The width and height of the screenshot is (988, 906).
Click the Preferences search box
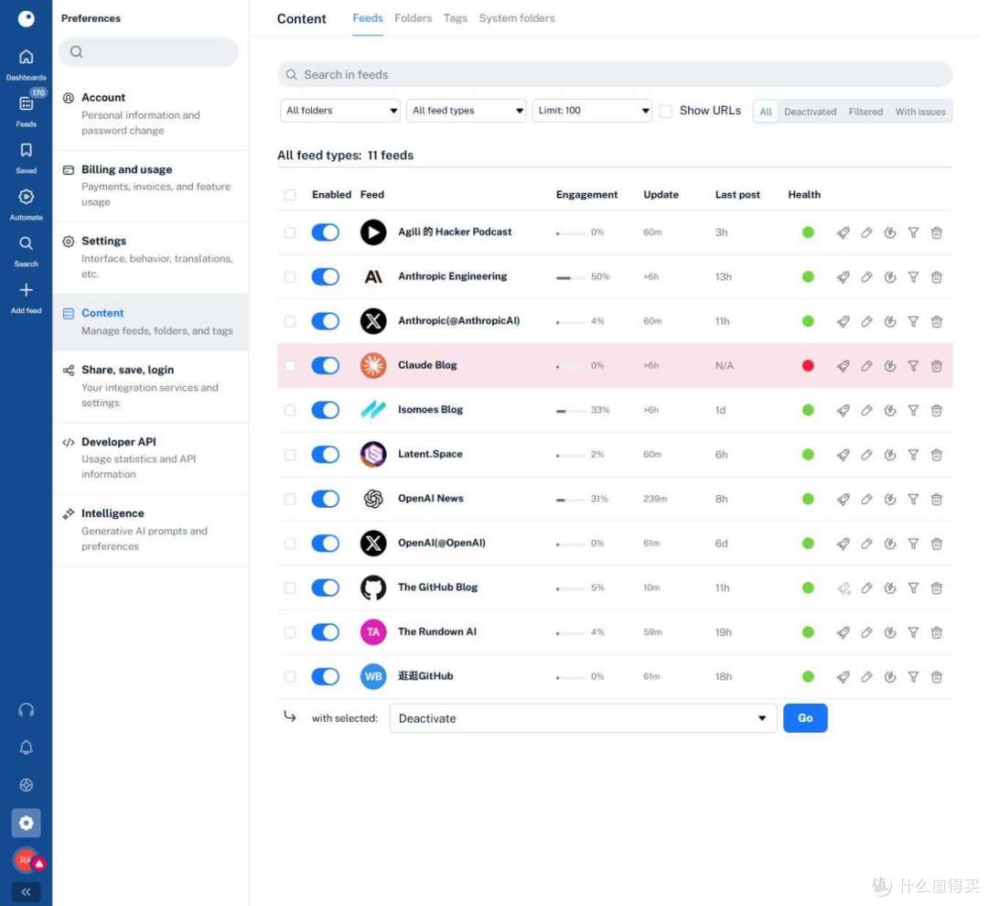tap(149, 51)
